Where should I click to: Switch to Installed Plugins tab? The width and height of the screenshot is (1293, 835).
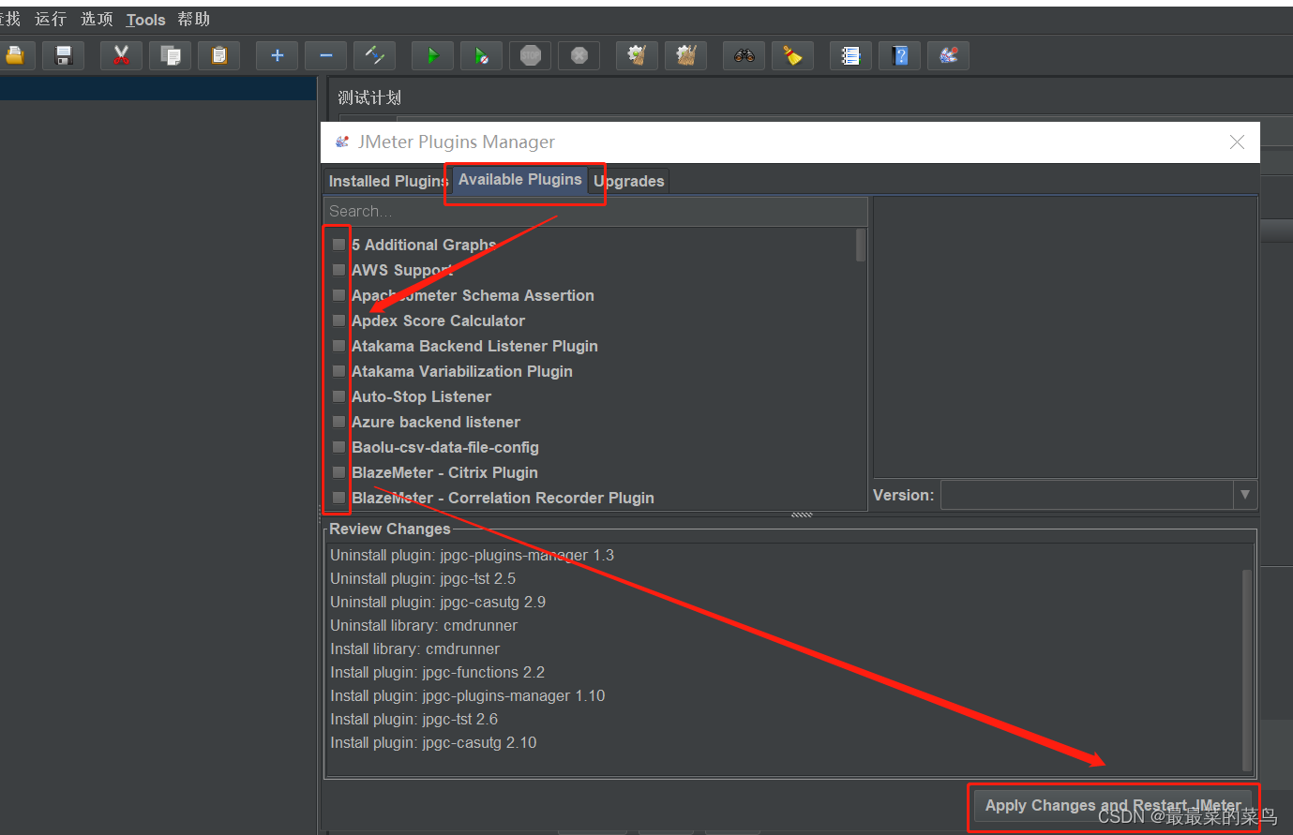388,181
